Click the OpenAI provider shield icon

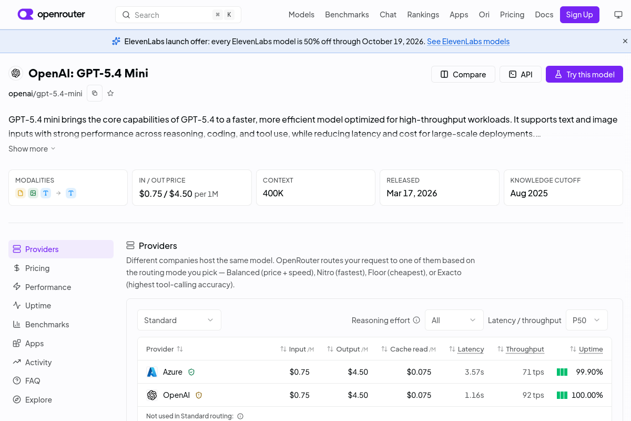click(x=199, y=395)
